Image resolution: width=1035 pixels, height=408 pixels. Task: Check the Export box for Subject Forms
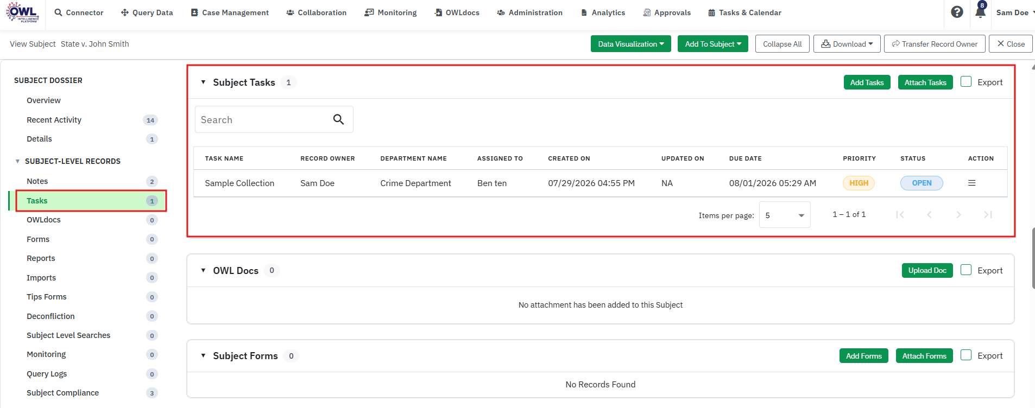click(x=966, y=355)
